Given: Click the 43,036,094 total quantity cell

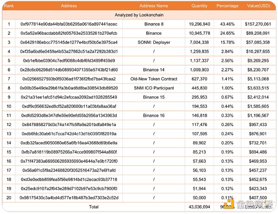Looking at the screenshot, I should coord(199,207).
